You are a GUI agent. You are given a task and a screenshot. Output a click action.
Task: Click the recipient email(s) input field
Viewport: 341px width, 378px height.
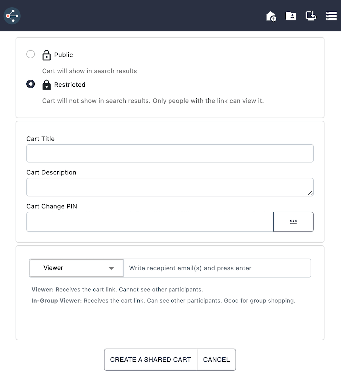(x=217, y=268)
